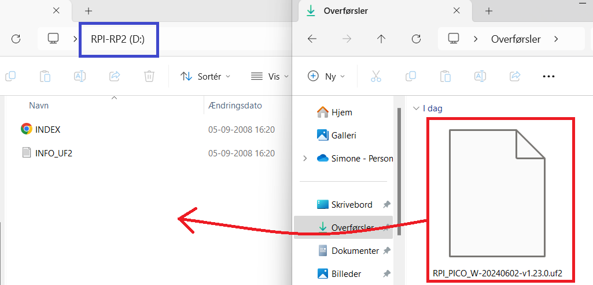
Task: Delete (trash) icon in RPI-RP2 window
Action: pyautogui.click(x=149, y=76)
